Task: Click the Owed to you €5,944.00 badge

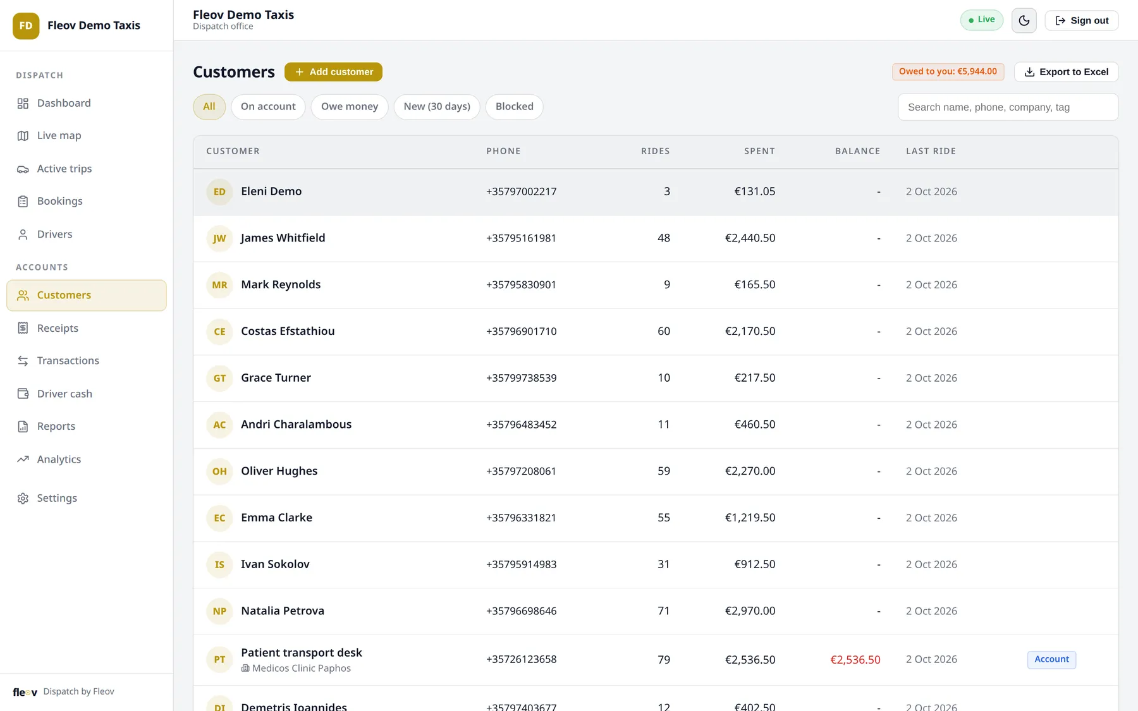Action: pos(948,71)
